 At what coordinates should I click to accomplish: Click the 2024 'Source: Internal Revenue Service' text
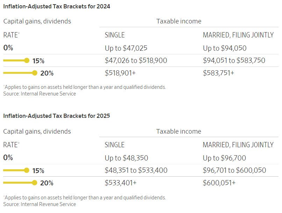40,94
